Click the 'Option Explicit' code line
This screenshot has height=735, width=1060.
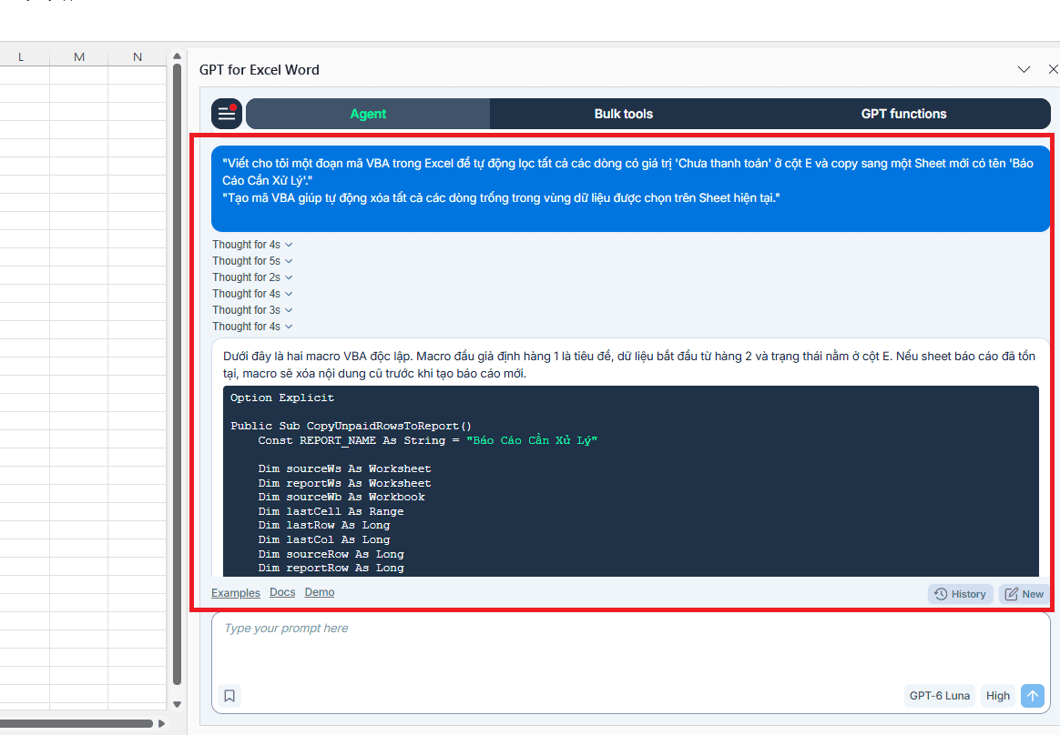click(282, 398)
